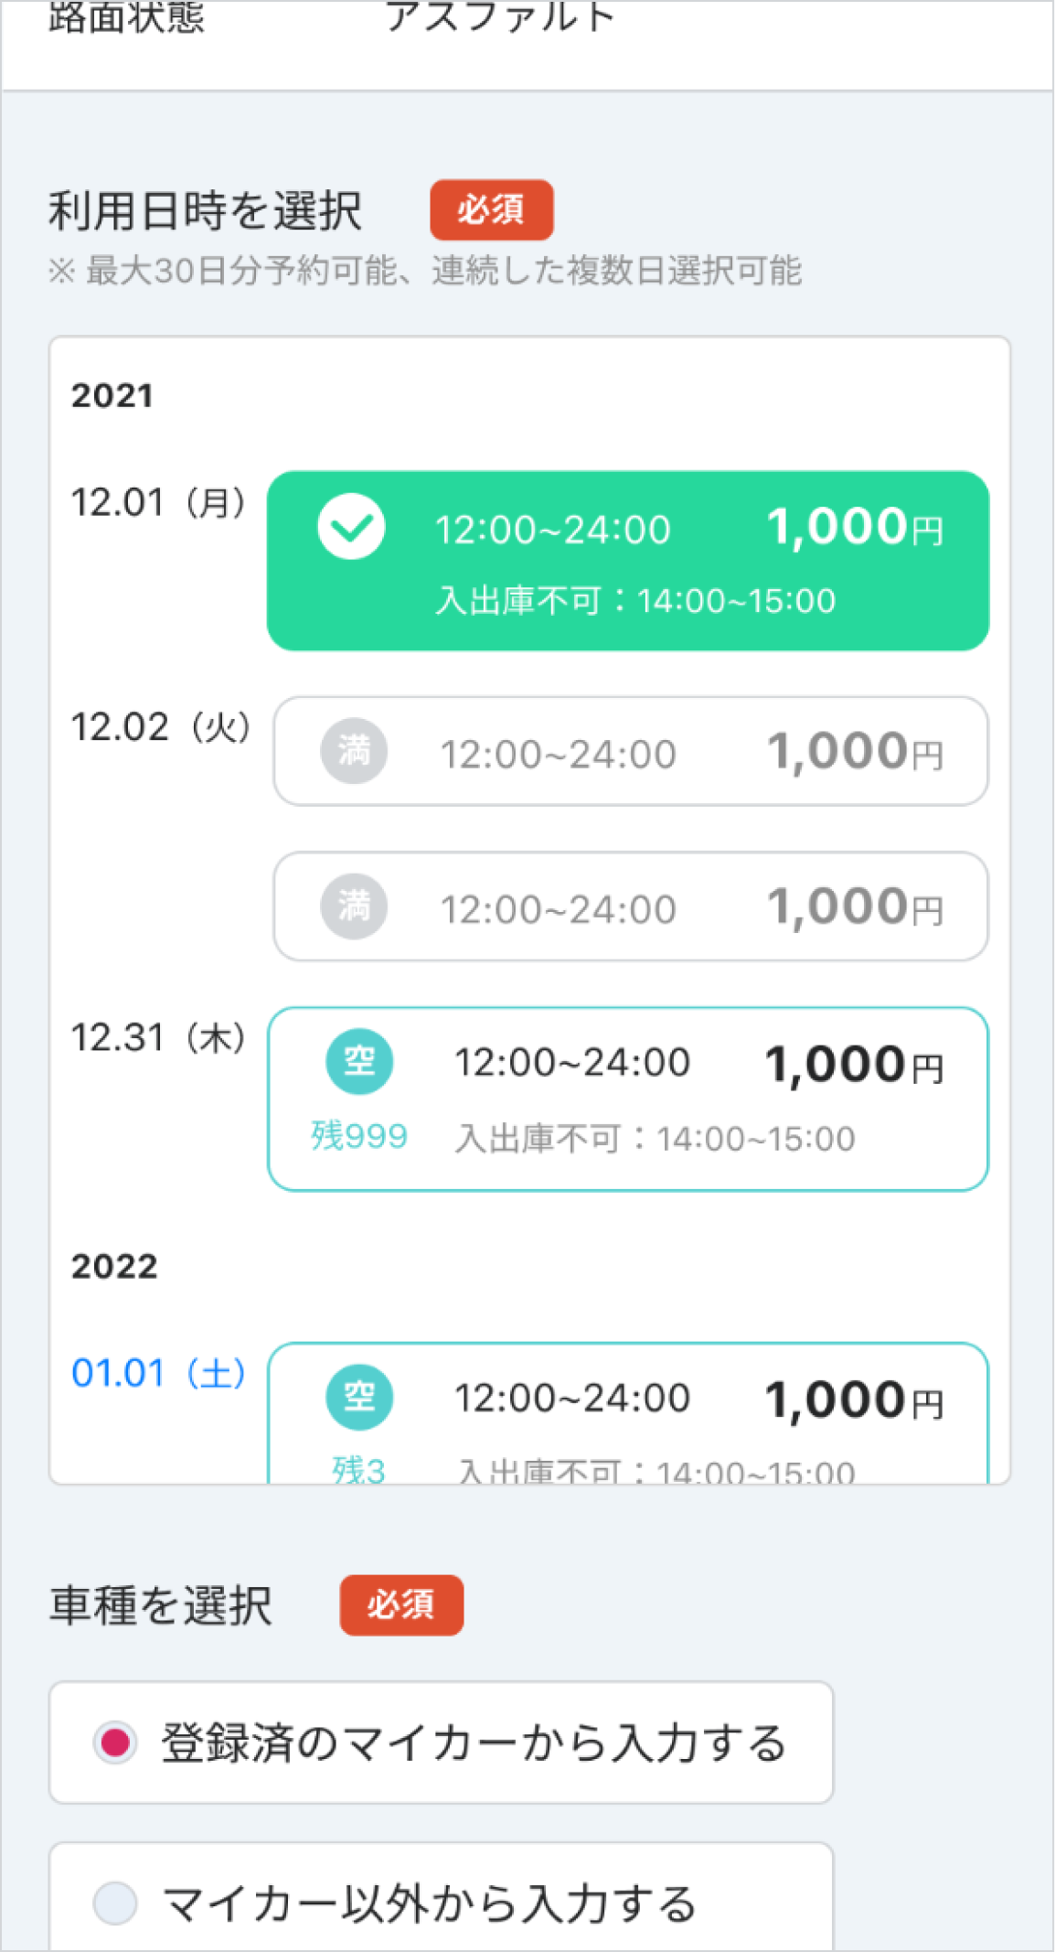Click the red 必須 badge beside 車種を選択
The width and height of the screenshot is (1055, 1952).
click(x=401, y=1604)
